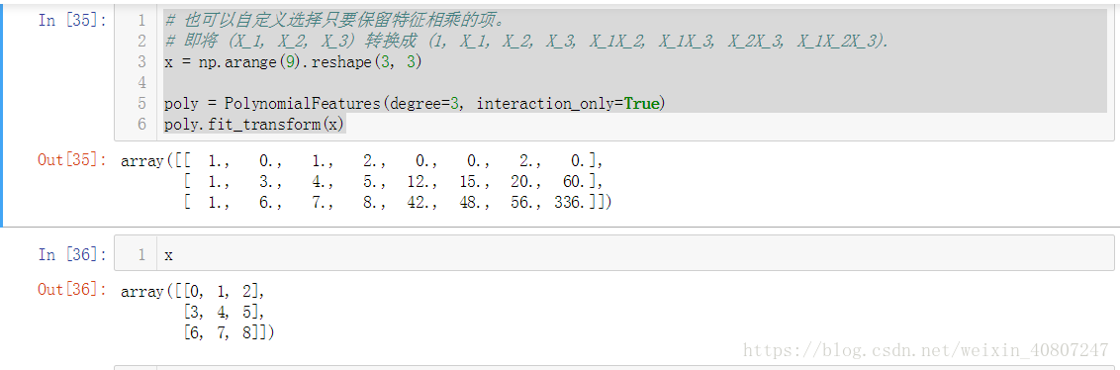Click line number 6 in cell 35 gutter

[141, 125]
